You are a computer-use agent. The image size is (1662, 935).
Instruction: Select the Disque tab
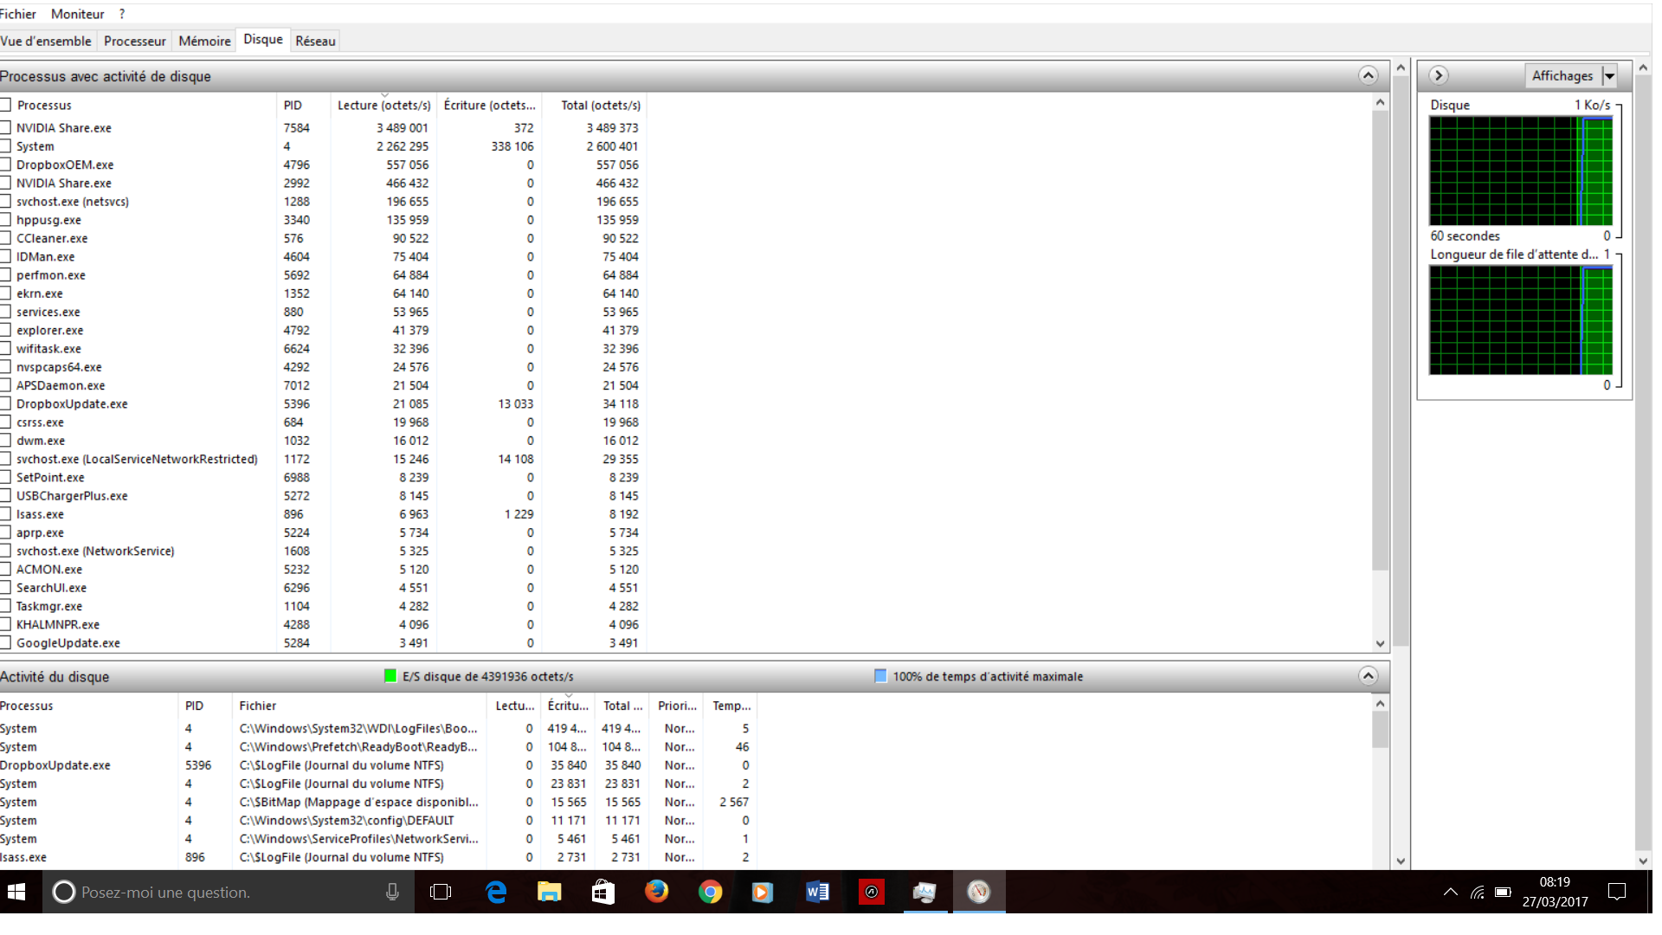pos(263,40)
